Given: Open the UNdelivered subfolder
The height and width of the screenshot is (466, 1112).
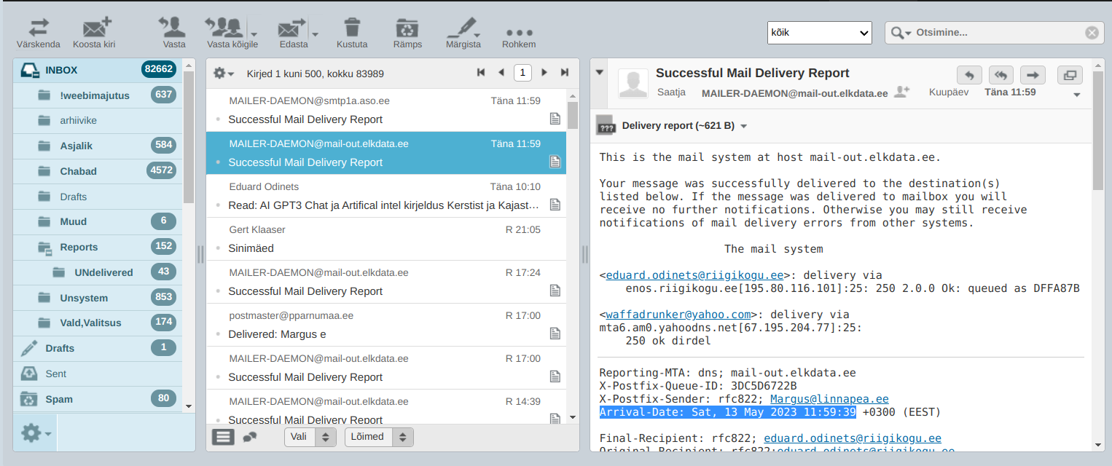Looking at the screenshot, I should 98,272.
